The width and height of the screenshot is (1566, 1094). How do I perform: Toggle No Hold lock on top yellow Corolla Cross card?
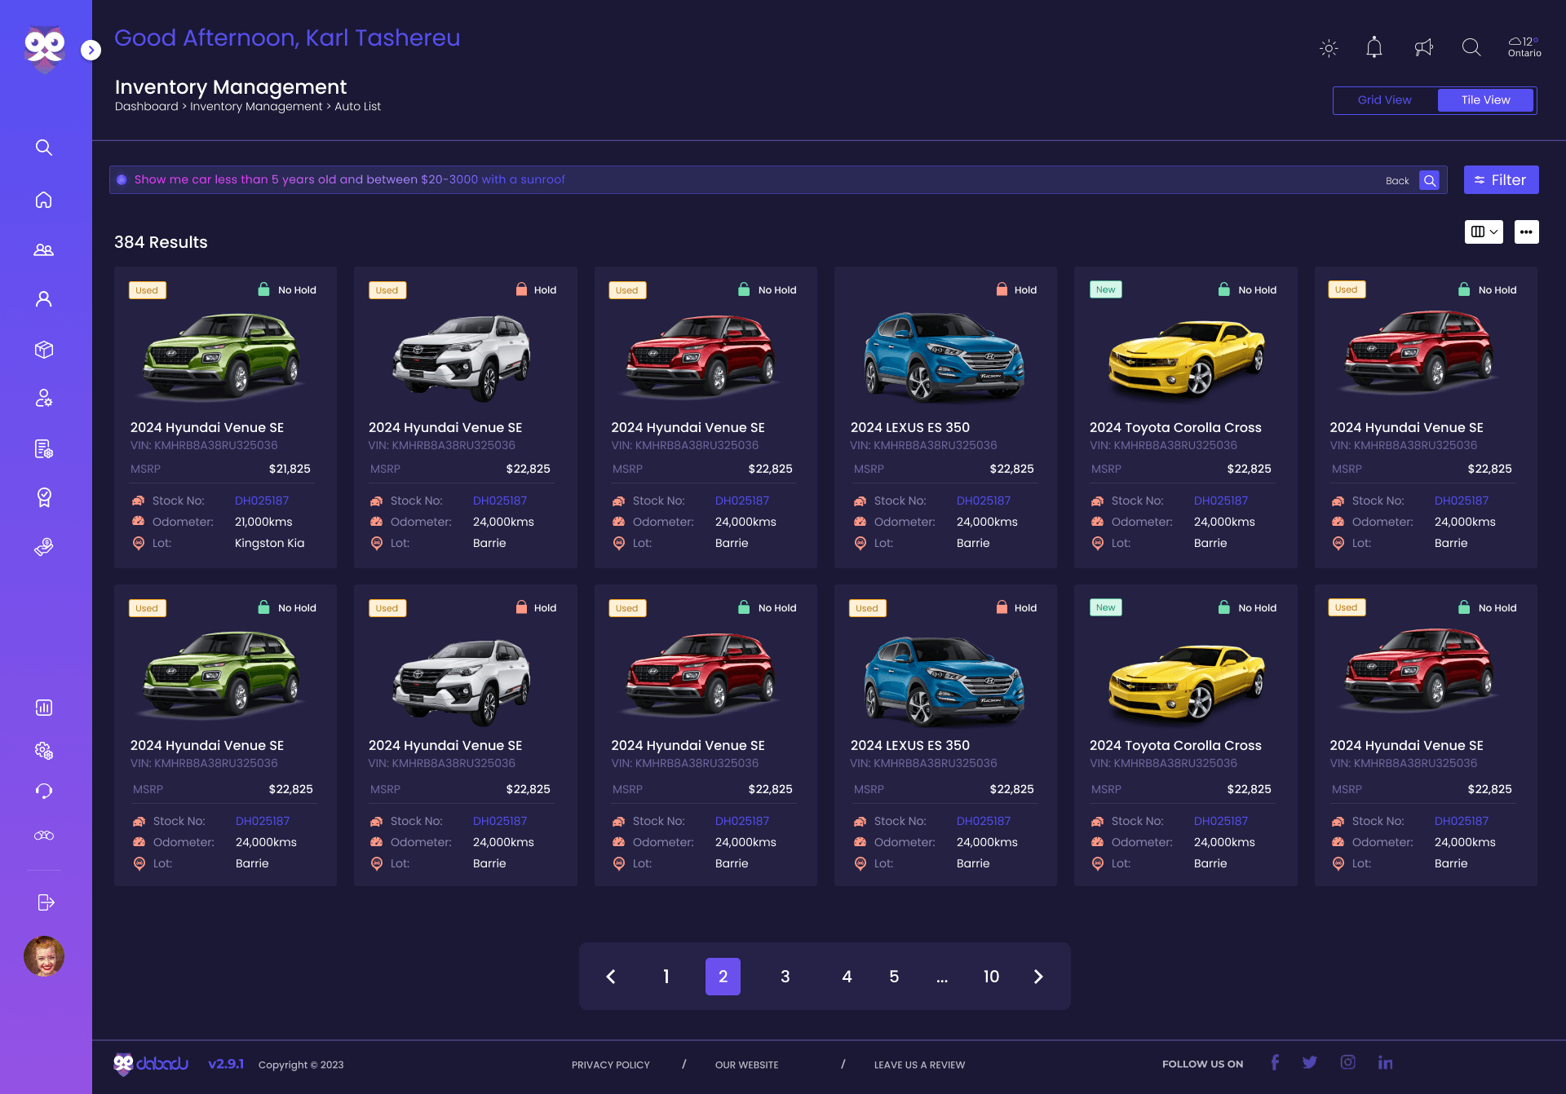click(x=1223, y=289)
